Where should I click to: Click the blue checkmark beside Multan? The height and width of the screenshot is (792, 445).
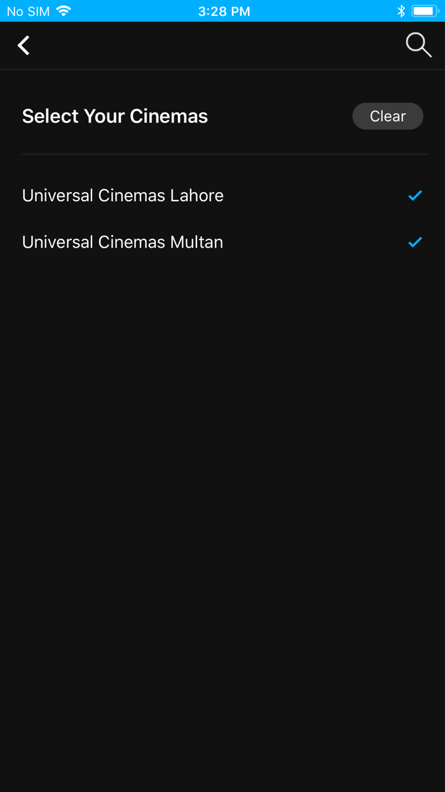415,242
